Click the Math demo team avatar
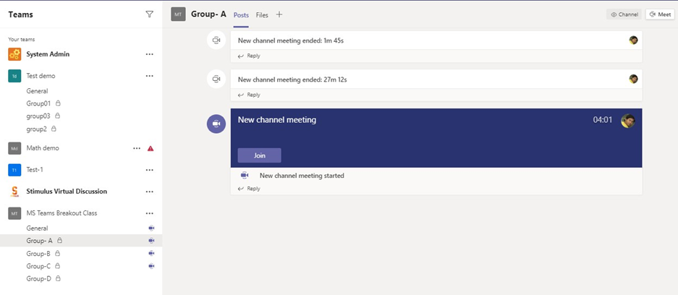The image size is (678, 295). (x=14, y=148)
